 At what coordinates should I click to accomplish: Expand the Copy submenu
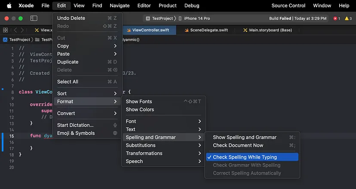pos(87,46)
